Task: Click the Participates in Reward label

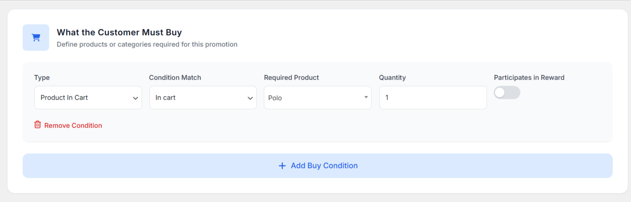Action: [x=529, y=77]
